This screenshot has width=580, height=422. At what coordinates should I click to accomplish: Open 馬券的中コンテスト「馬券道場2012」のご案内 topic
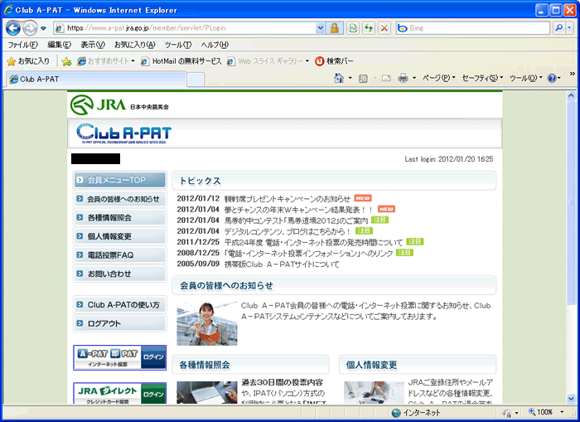click(296, 221)
